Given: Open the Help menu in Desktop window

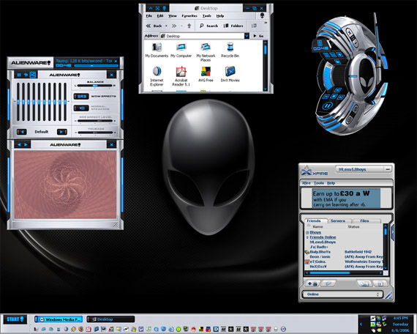Looking at the screenshot, I should click(x=220, y=15).
